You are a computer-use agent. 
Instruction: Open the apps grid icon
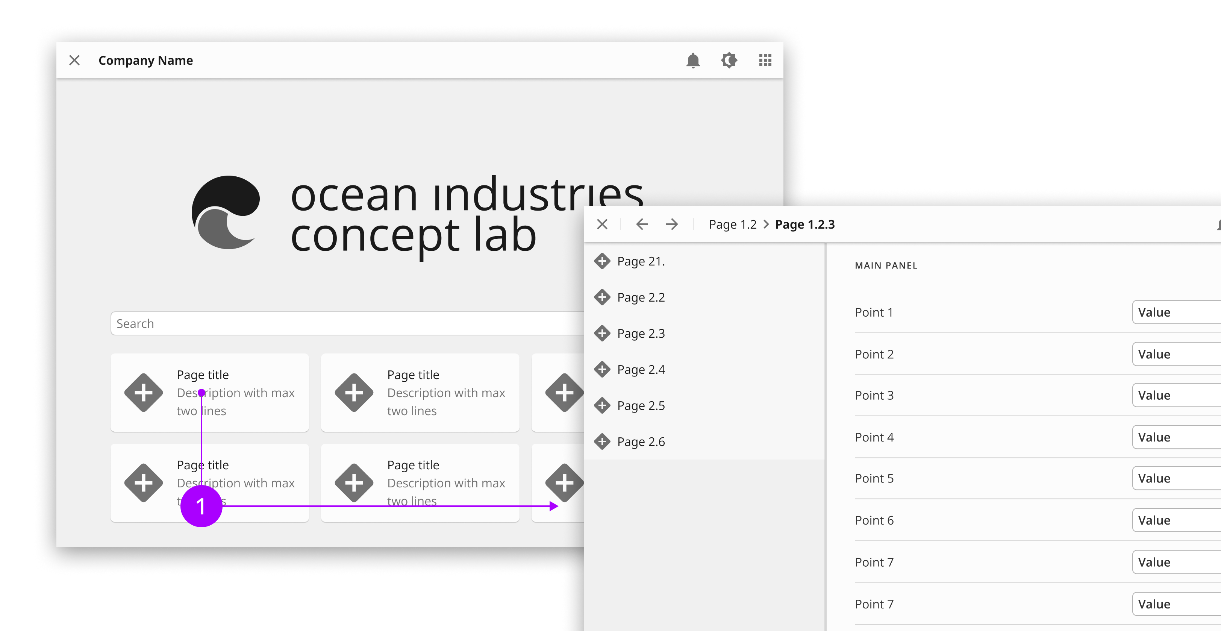point(765,60)
